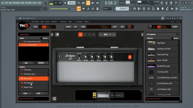193x108 pixels.
Task: Open TH-U MIDI menu
Action: point(42,22)
